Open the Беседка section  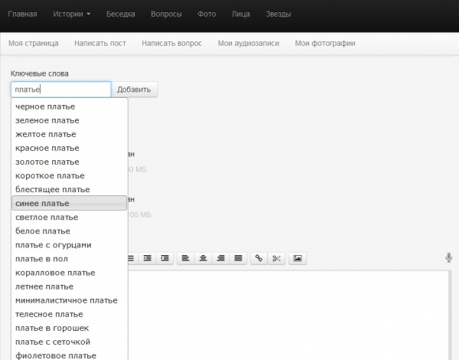(x=121, y=14)
